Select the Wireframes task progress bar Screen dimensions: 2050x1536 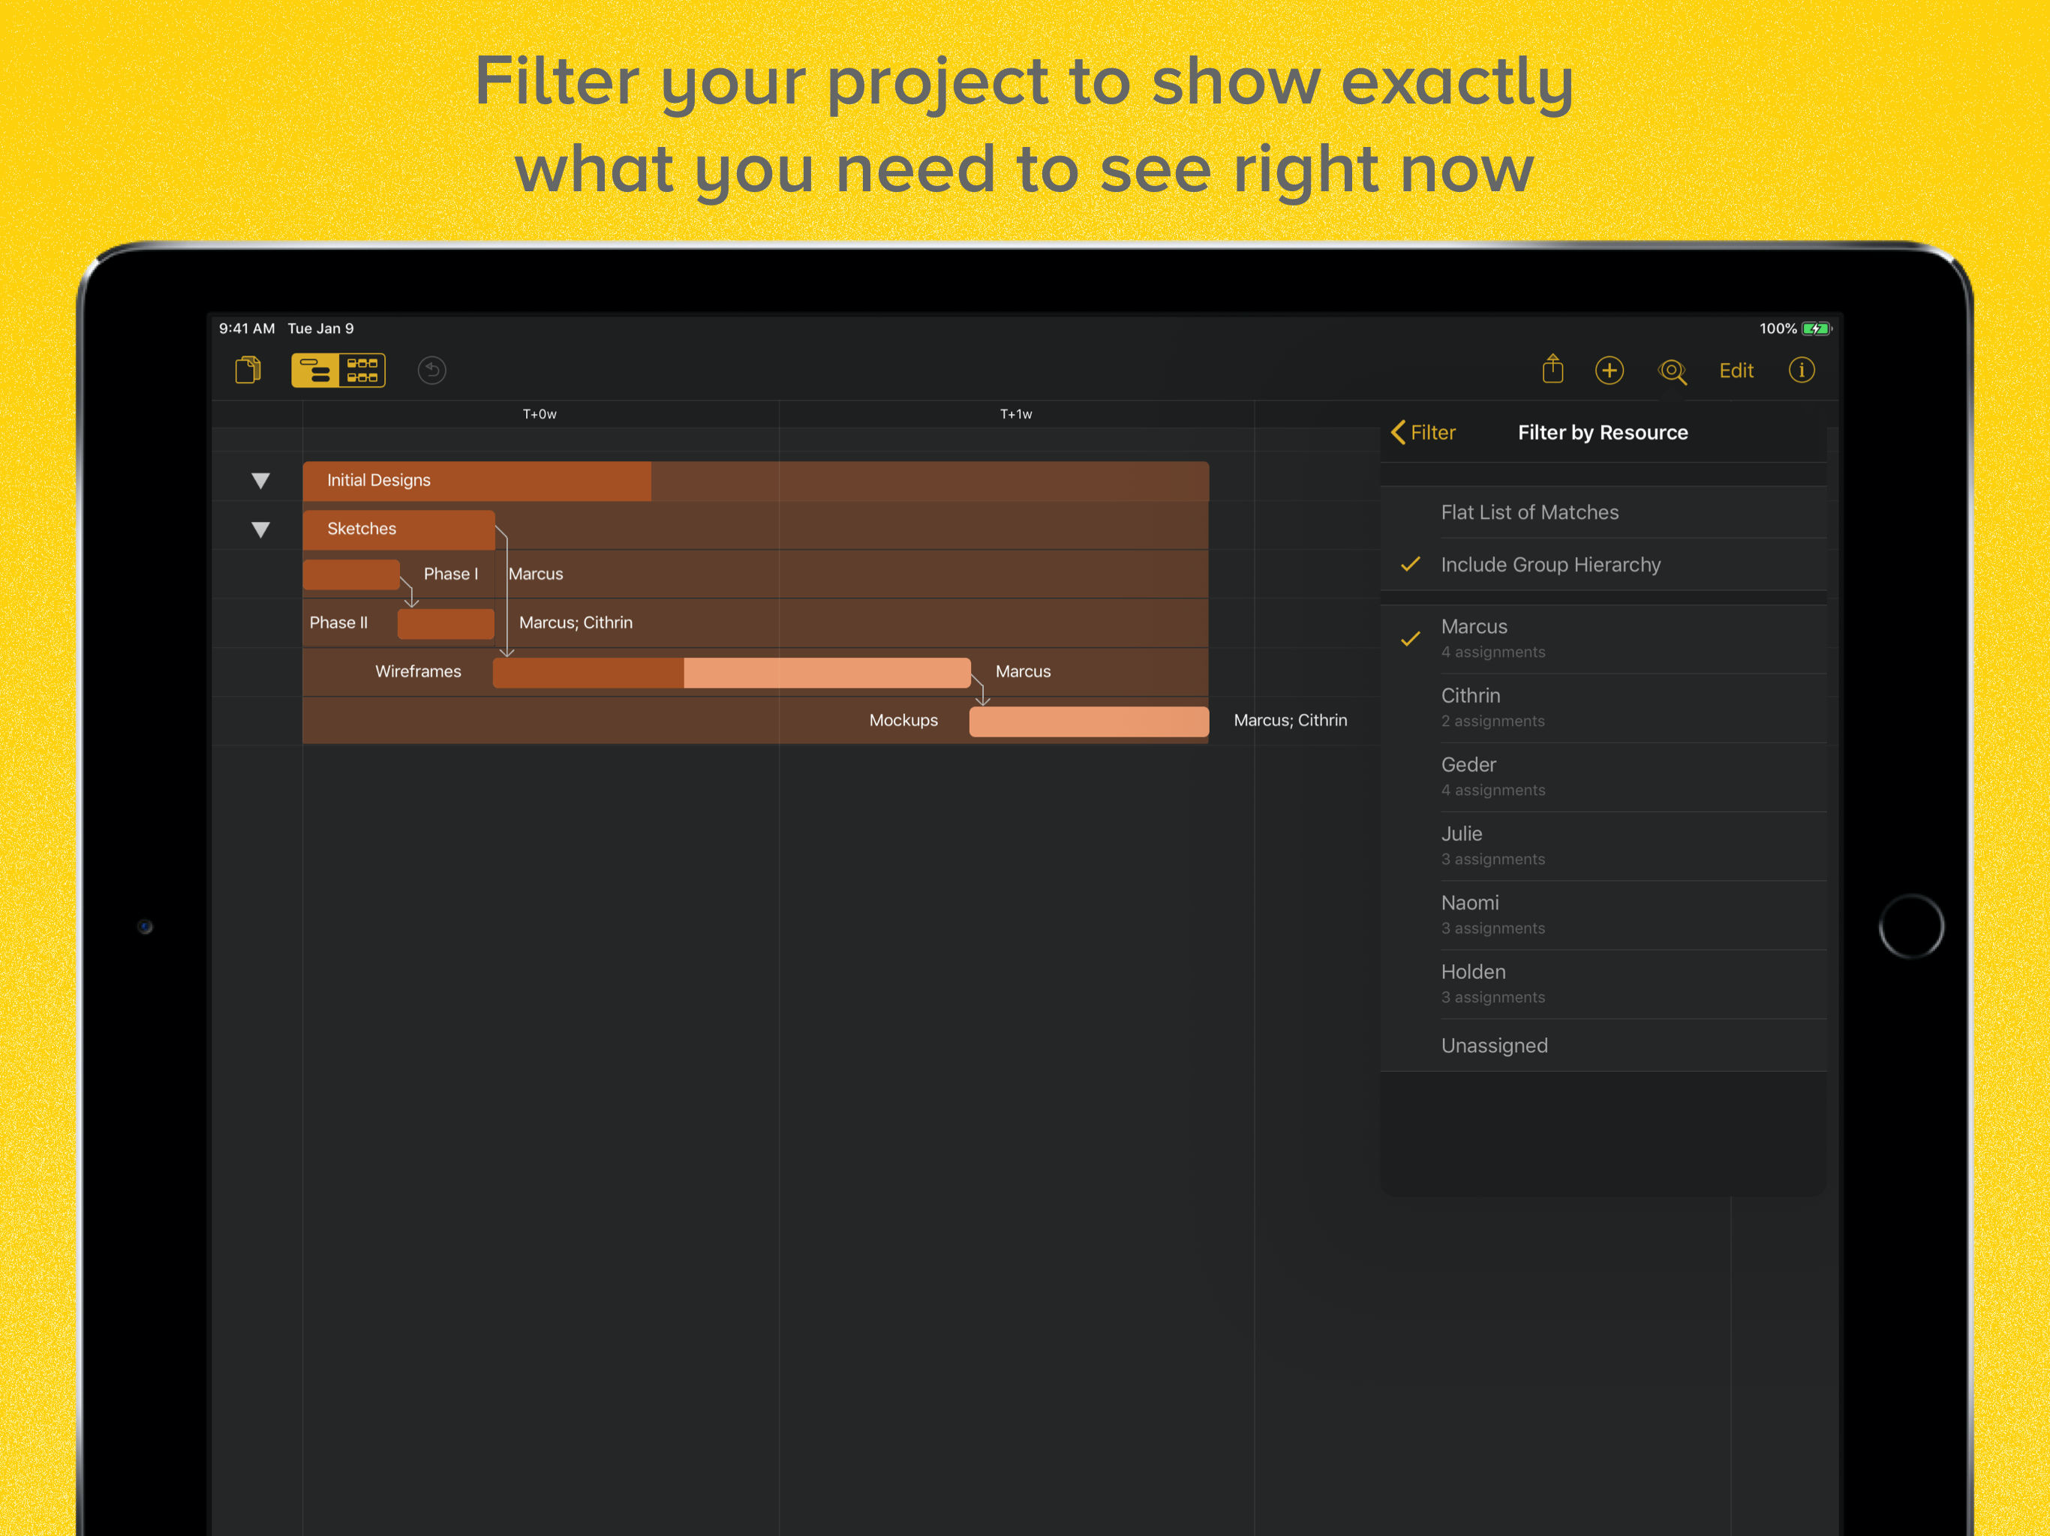[x=731, y=673]
